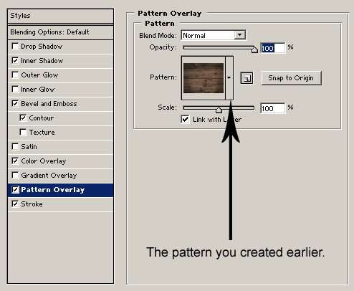The image size is (354, 291).
Task: Select the Styles list header
Action: pyautogui.click(x=60, y=16)
